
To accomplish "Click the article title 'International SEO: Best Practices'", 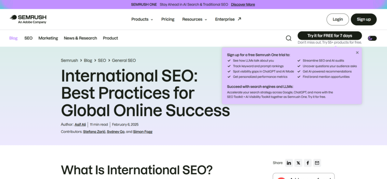I will 145,93.
